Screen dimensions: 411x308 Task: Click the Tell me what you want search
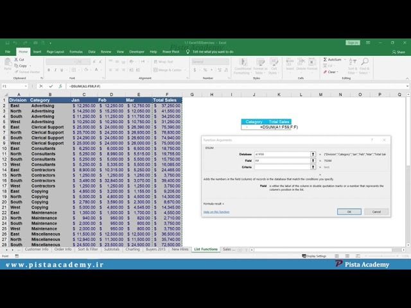tap(213, 52)
